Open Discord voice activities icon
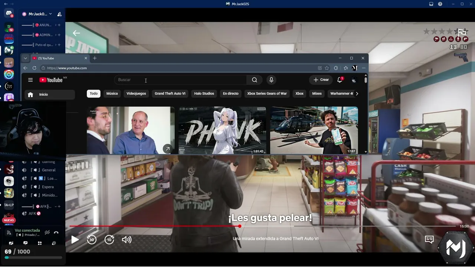Screen dimensions: 475x267 [x=40, y=243]
